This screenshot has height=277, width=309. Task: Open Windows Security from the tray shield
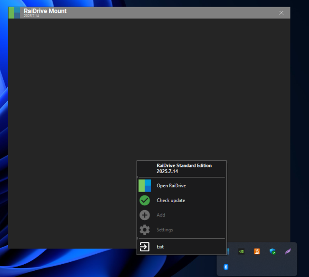click(272, 251)
